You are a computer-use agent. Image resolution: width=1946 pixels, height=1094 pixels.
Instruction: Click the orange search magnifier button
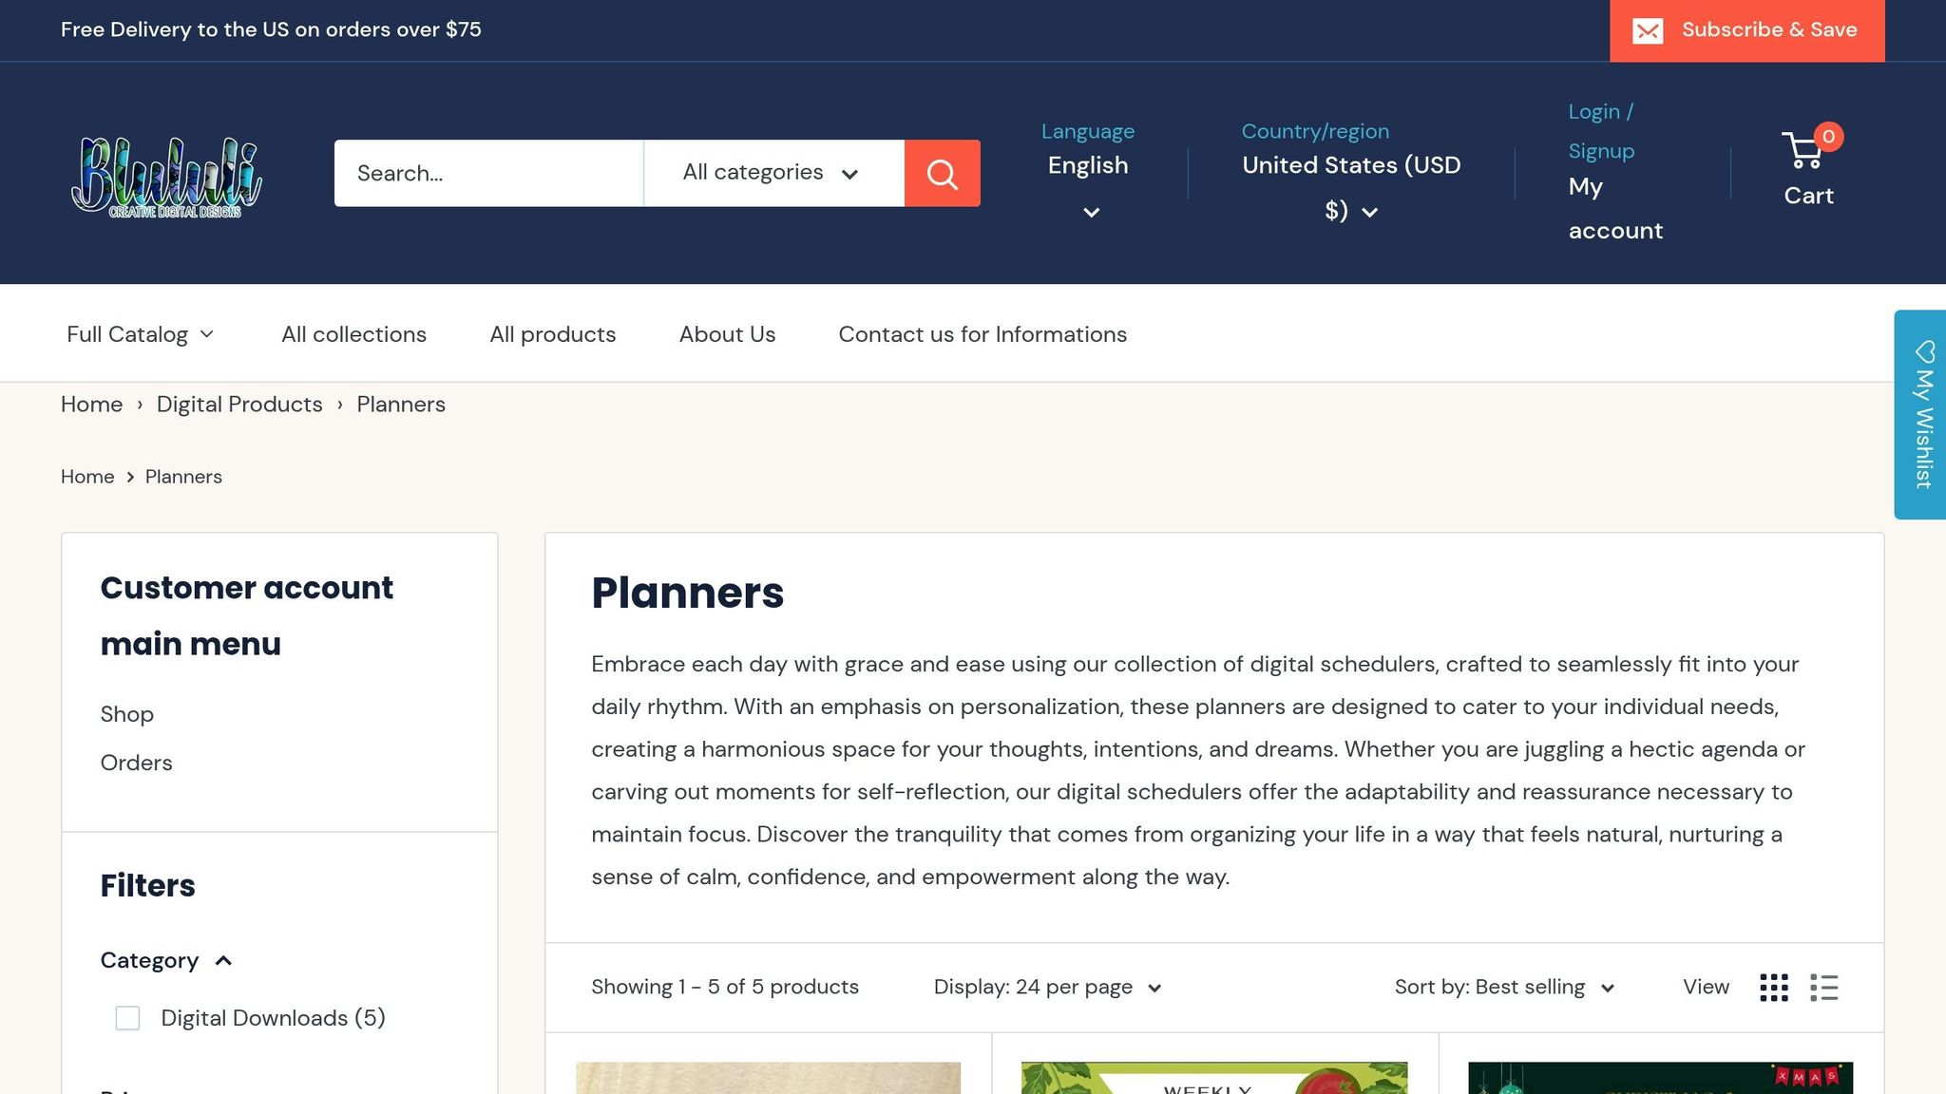click(942, 173)
